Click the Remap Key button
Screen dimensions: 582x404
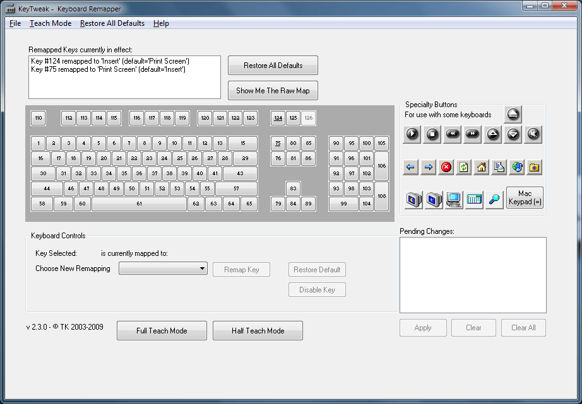pos(241,270)
